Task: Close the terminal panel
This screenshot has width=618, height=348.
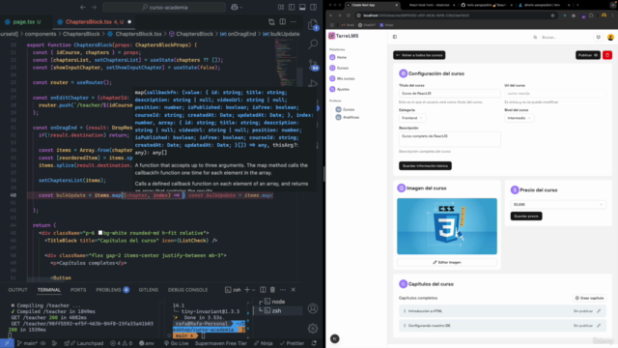Action: pyautogui.click(x=294, y=290)
